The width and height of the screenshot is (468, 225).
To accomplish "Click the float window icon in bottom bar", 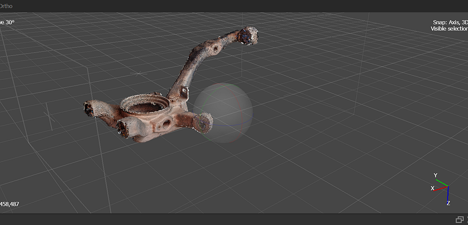I will coord(459,220).
